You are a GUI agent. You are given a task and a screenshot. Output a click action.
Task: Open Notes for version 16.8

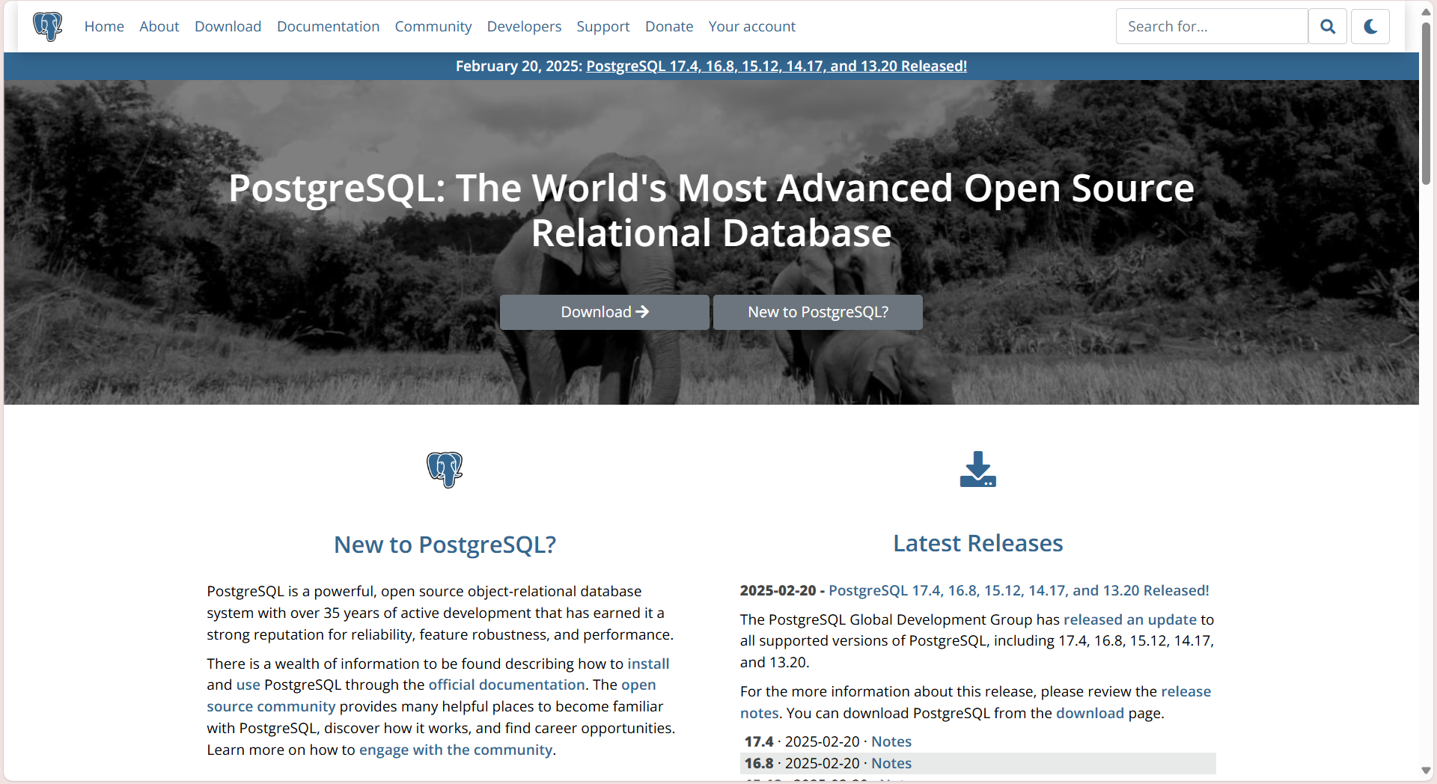(891, 763)
